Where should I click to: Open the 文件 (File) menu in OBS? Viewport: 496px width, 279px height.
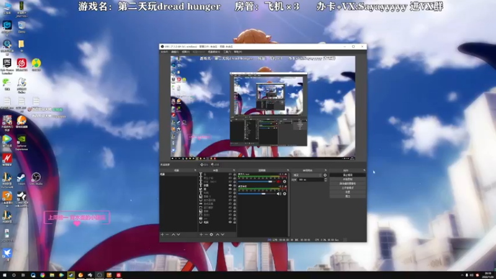click(x=164, y=52)
